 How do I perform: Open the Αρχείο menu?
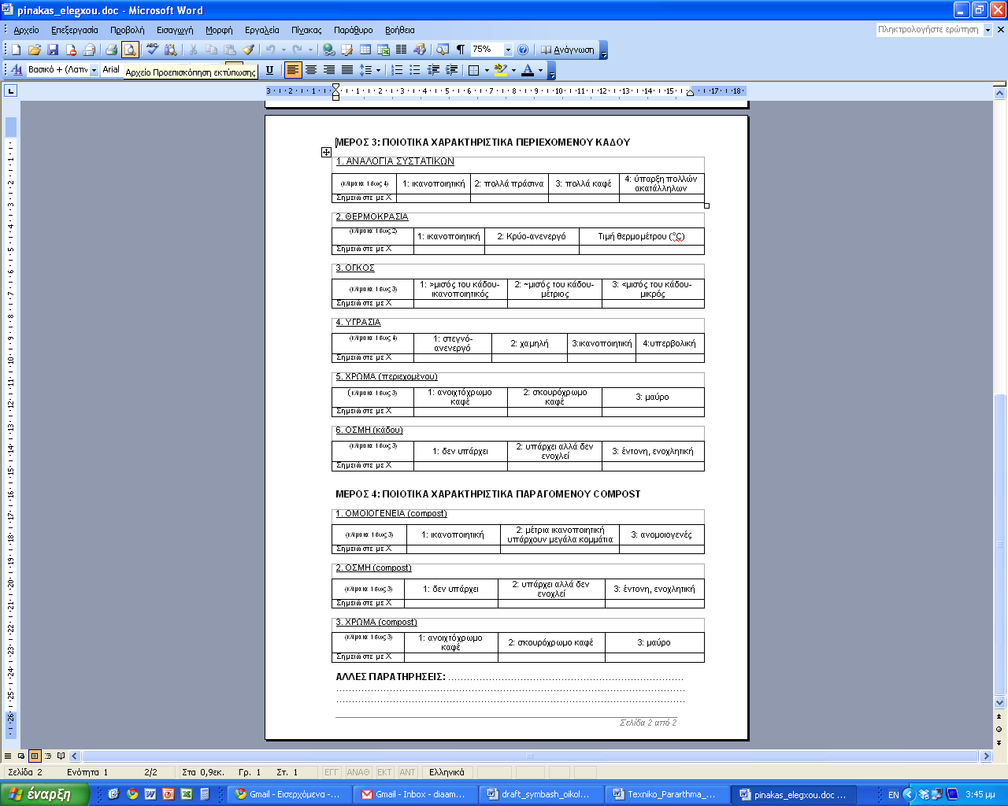click(26, 30)
